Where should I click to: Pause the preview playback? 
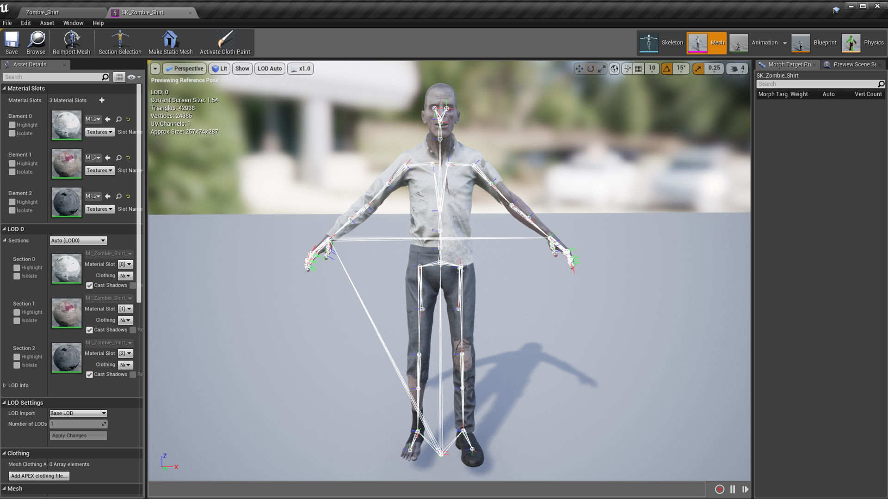pos(733,489)
